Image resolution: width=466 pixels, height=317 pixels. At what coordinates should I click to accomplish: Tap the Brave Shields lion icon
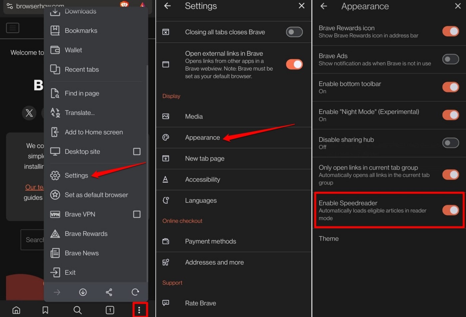coord(124,4)
